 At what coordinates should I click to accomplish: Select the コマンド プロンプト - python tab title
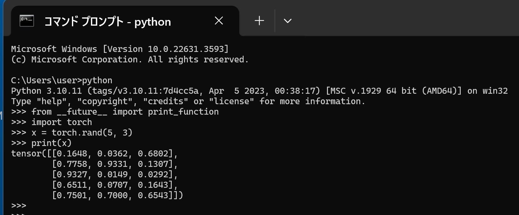[x=107, y=22]
